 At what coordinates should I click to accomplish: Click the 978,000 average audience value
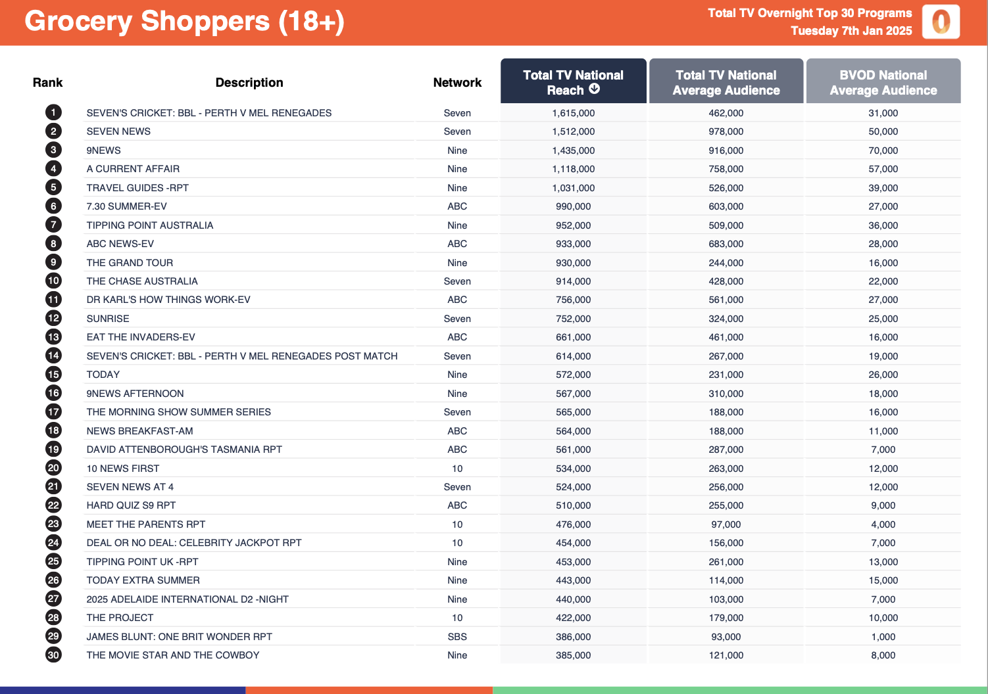[x=726, y=131]
